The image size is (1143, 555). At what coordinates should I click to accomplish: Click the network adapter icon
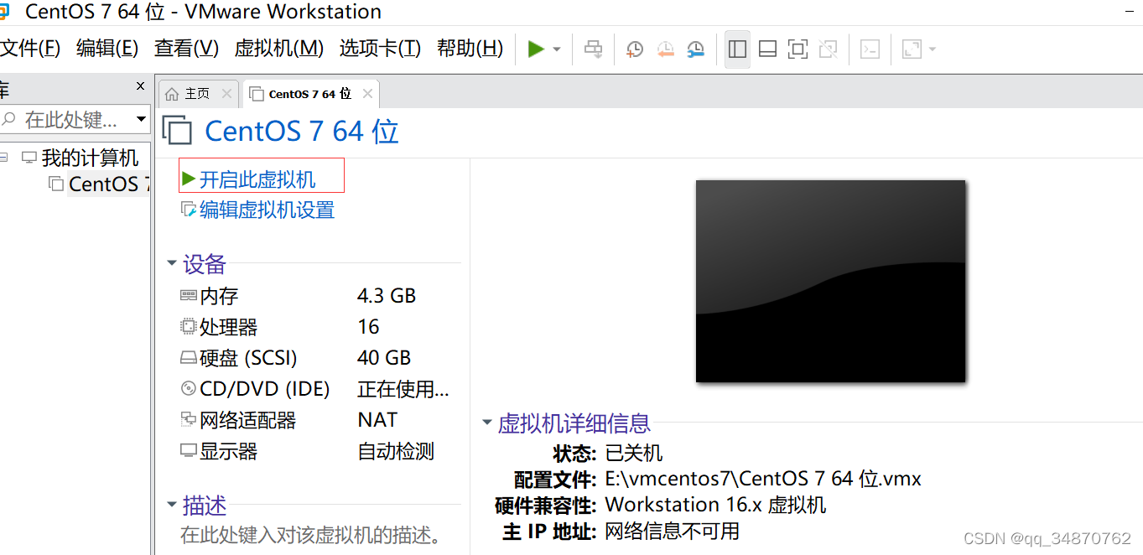(189, 420)
